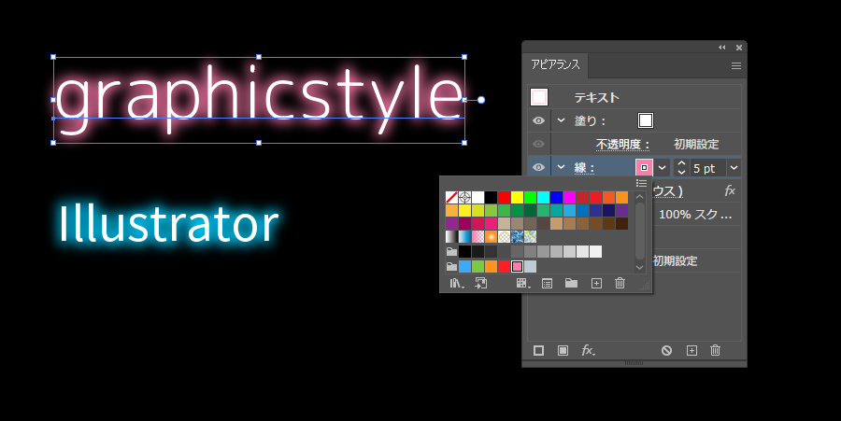This screenshot has width=841, height=421.
Task: Click the fx icon on the effect row
Action: [730, 190]
